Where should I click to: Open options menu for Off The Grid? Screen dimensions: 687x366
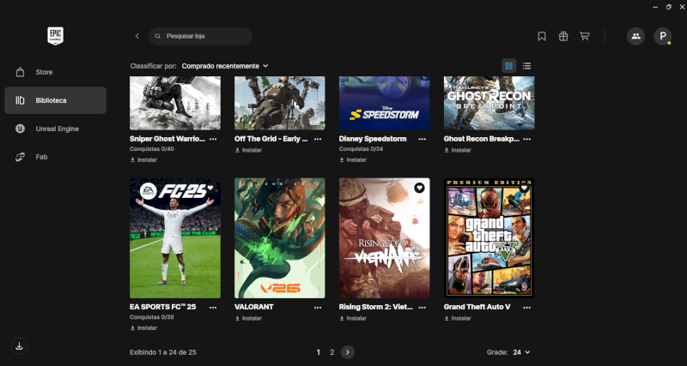(x=318, y=139)
